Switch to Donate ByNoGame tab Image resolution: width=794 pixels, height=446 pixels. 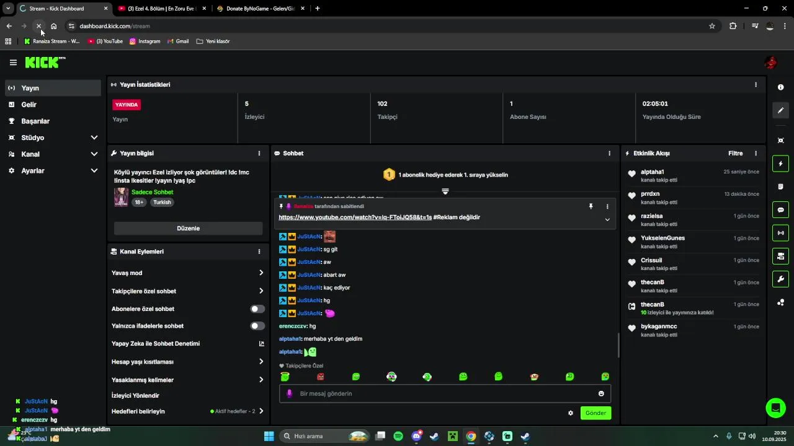[261, 9]
